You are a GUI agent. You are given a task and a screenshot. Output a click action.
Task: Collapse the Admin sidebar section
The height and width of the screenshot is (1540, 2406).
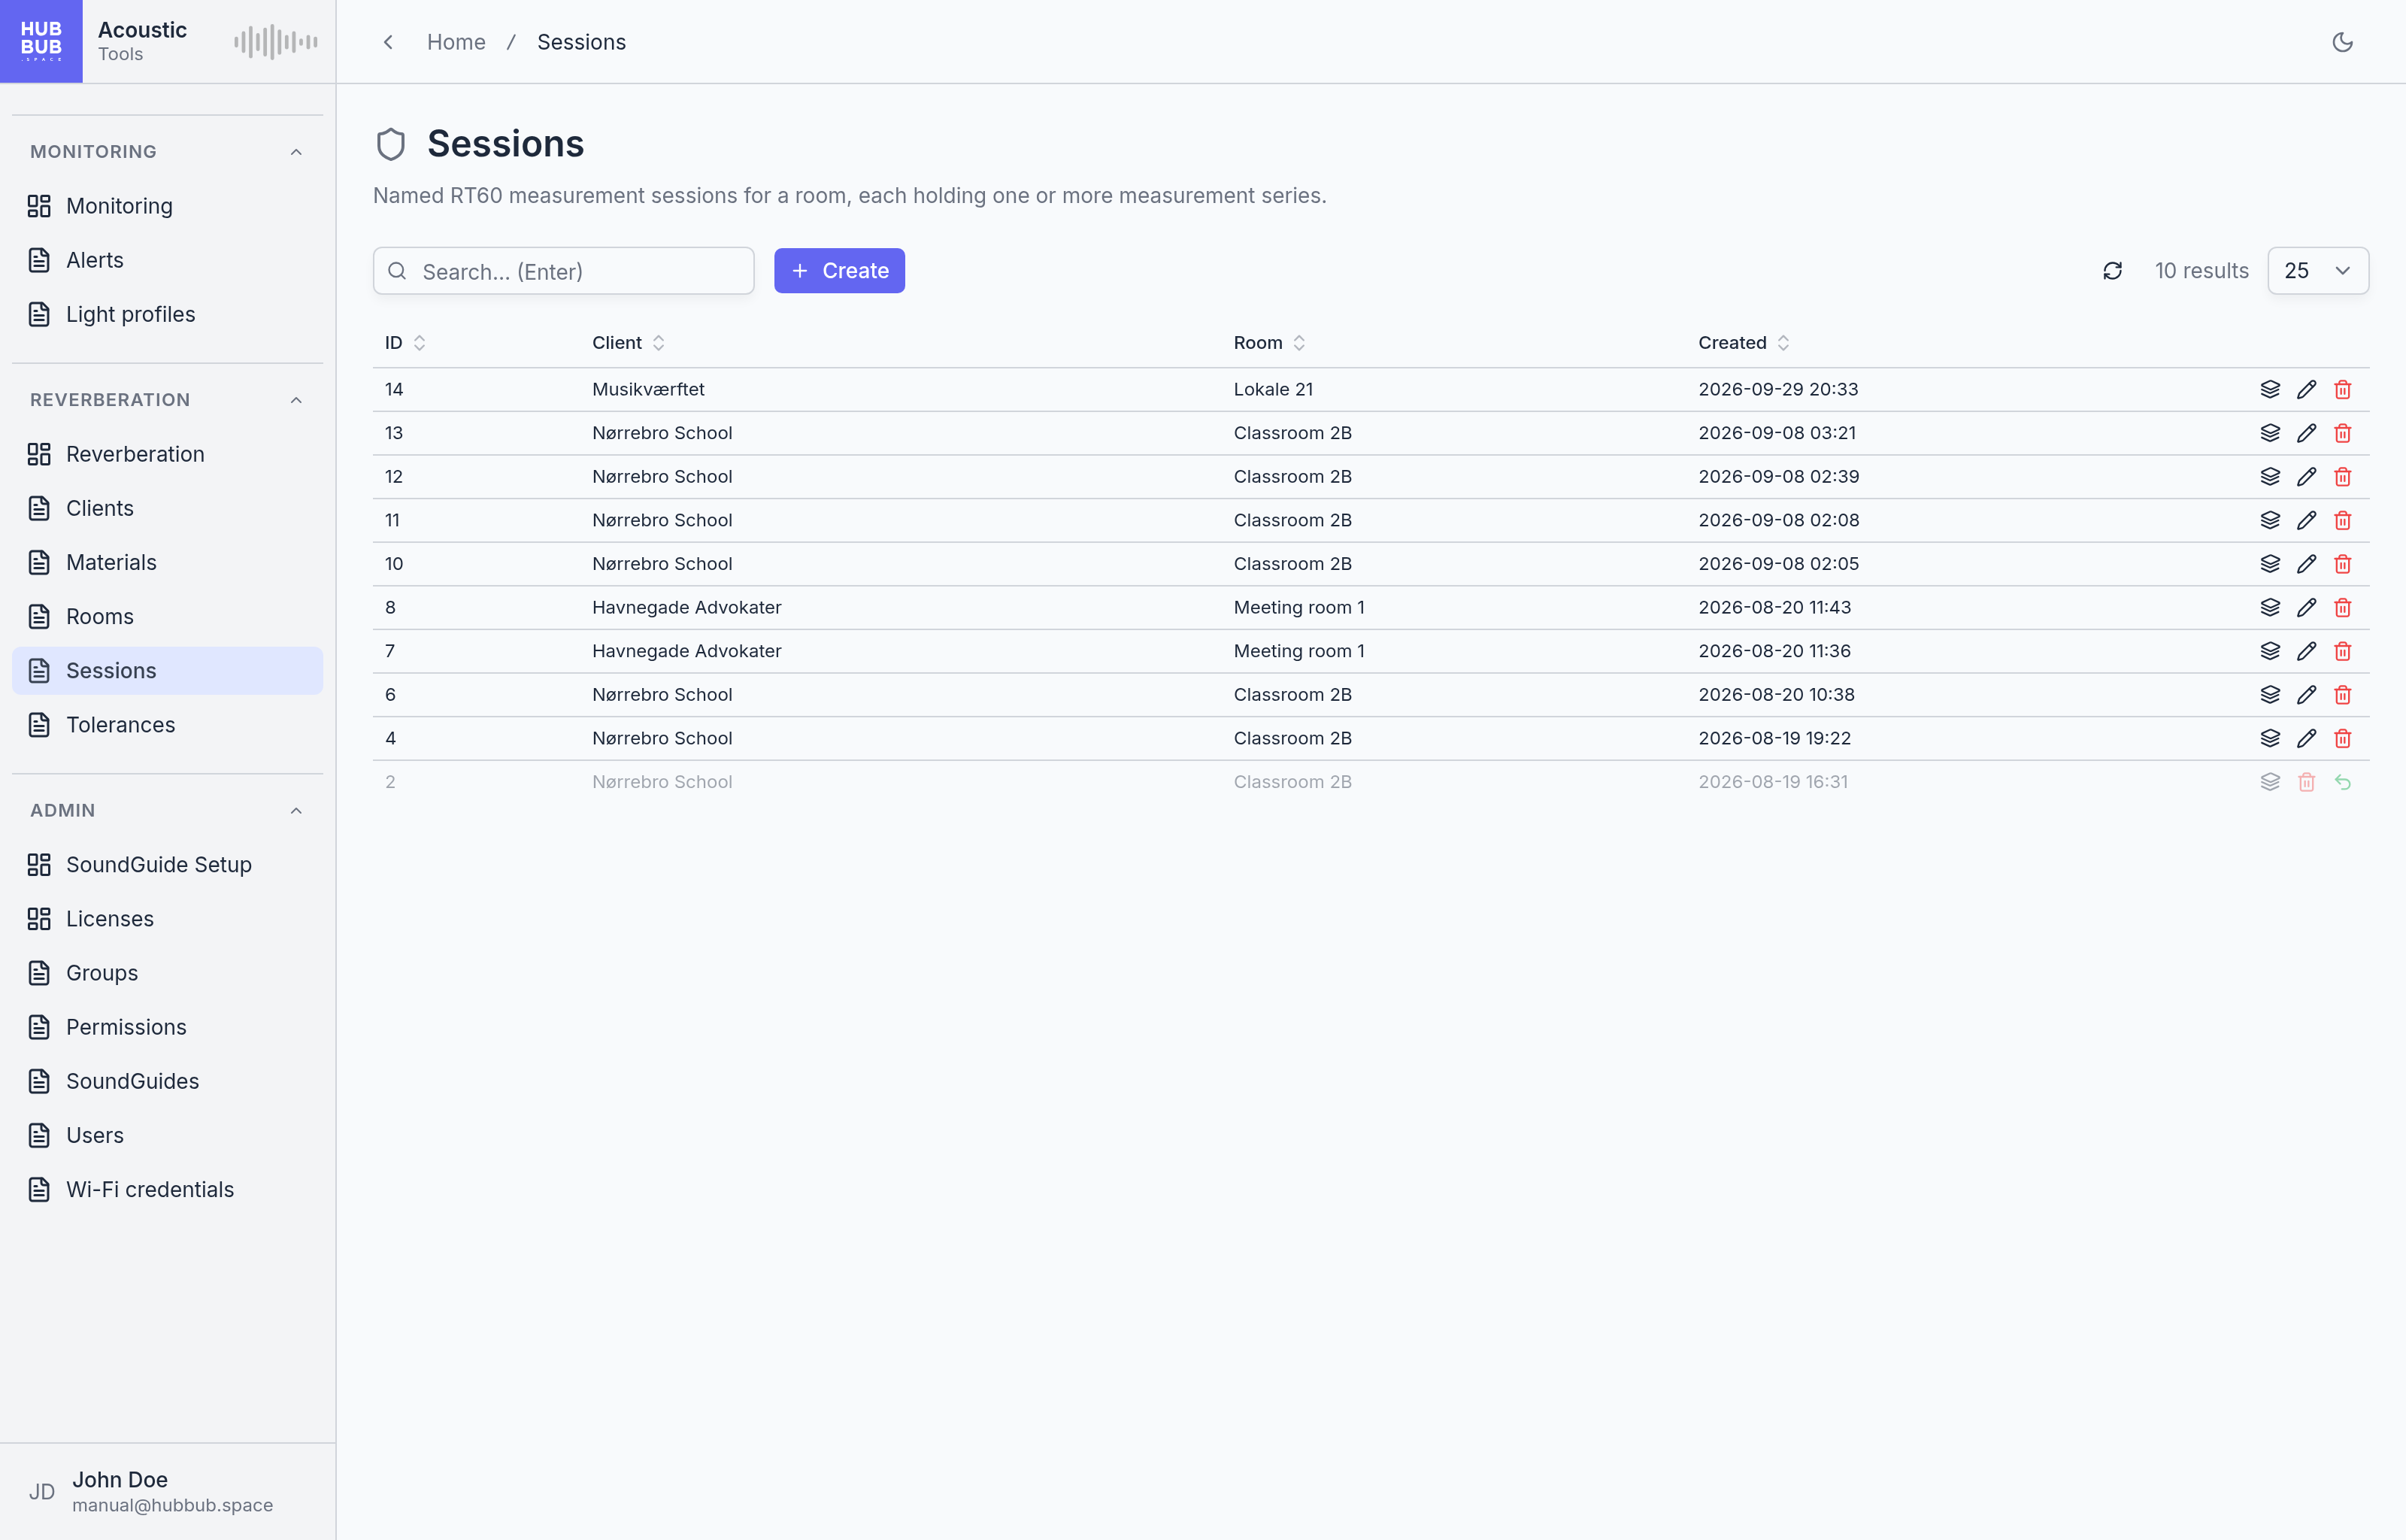tap(296, 811)
